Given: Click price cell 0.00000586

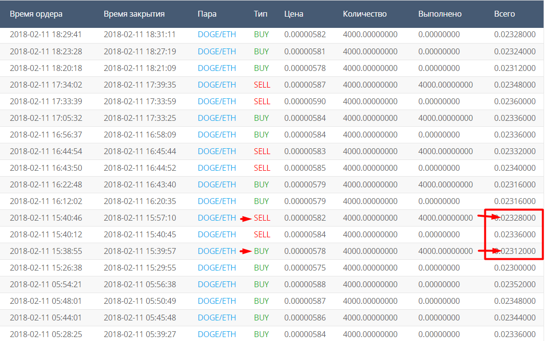Looking at the screenshot, I should click(305, 318).
